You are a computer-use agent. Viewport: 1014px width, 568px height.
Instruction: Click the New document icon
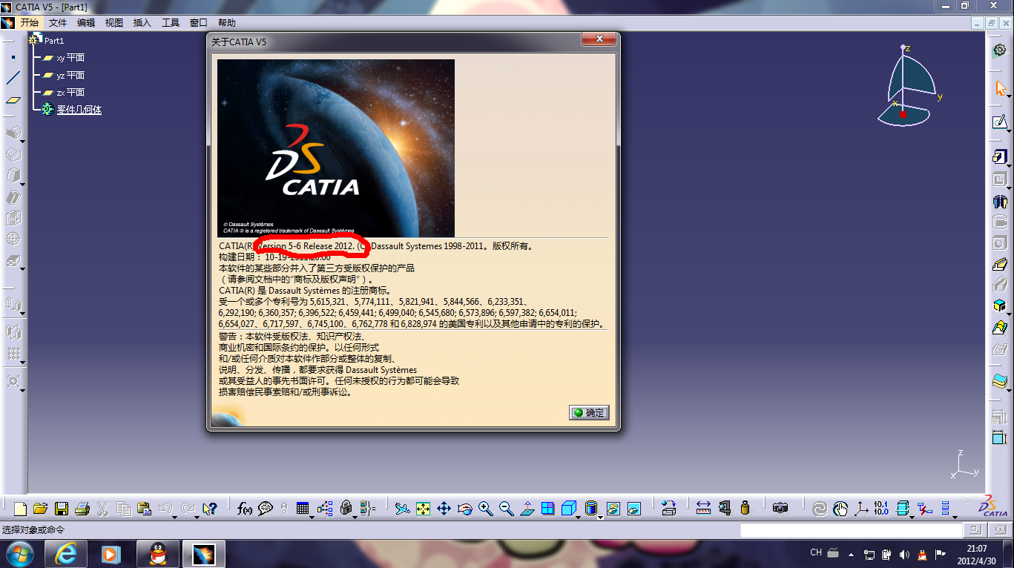pyautogui.click(x=20, y=509)
